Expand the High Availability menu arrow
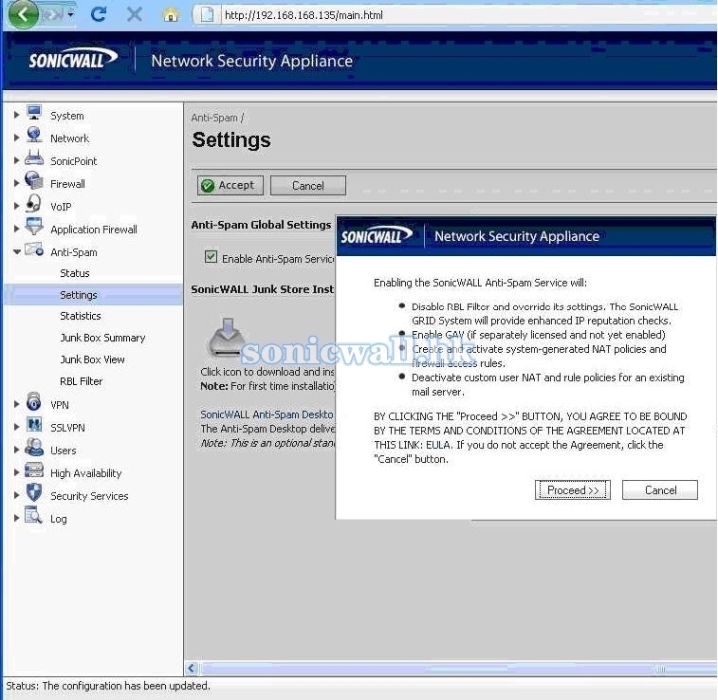The image size is (718, 700). pyautogui.click(x=16, y=472)
